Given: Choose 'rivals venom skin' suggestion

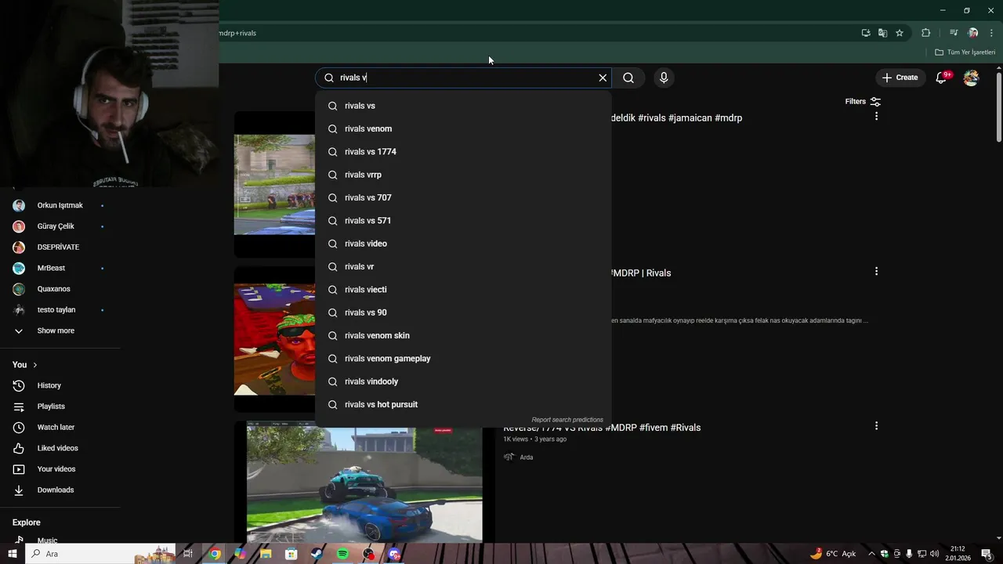Looking at the screenshot, I should pos(463,335).
